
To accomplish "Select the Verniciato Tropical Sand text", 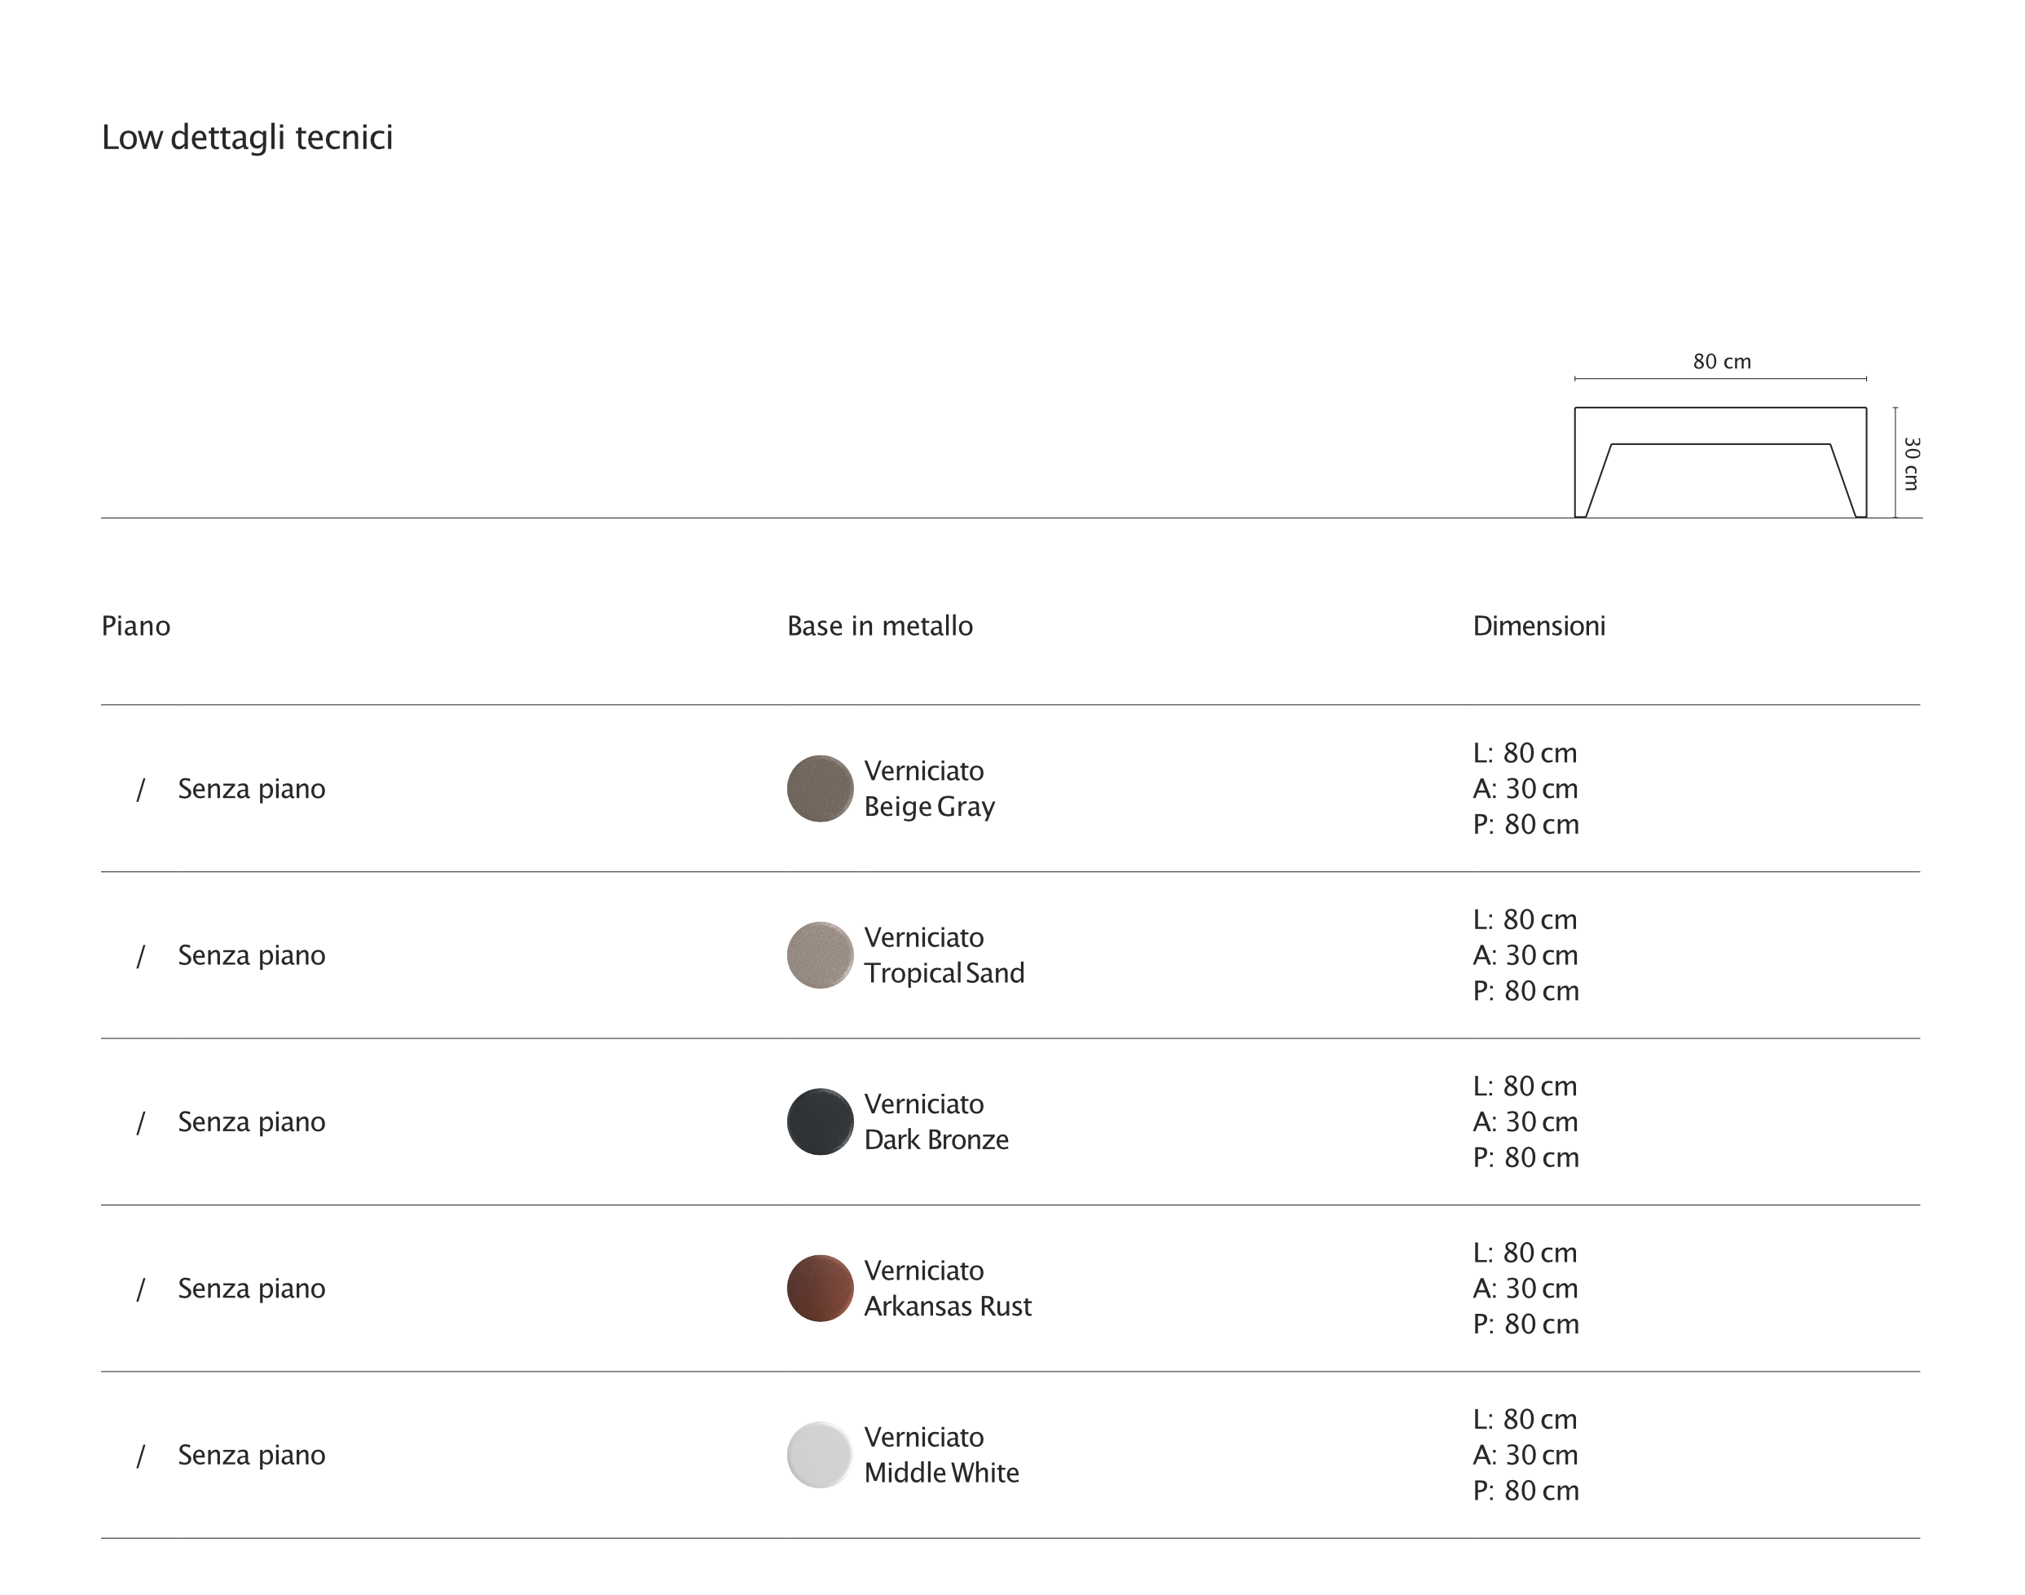I will tap(943, 954).
